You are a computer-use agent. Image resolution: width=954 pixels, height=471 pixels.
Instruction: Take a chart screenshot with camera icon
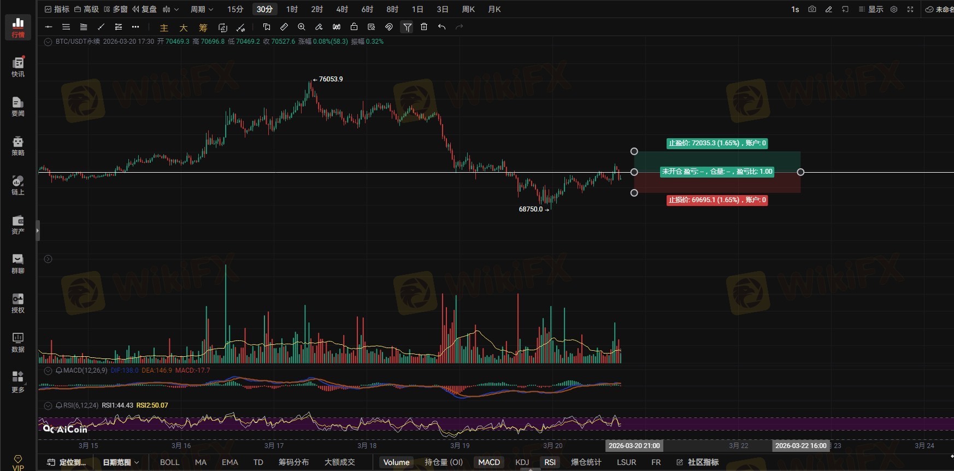point(812,9)
